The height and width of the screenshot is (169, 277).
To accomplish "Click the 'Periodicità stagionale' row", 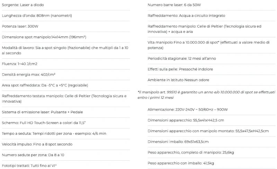I will [182, 58].
